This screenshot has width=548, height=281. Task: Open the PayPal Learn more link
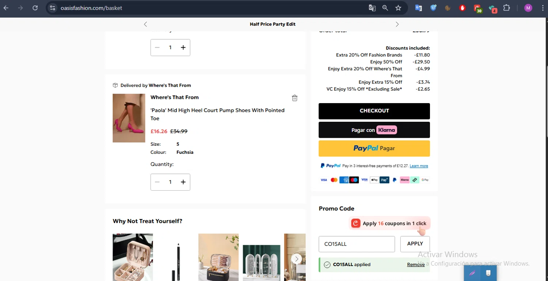click(x=419, y=166)
